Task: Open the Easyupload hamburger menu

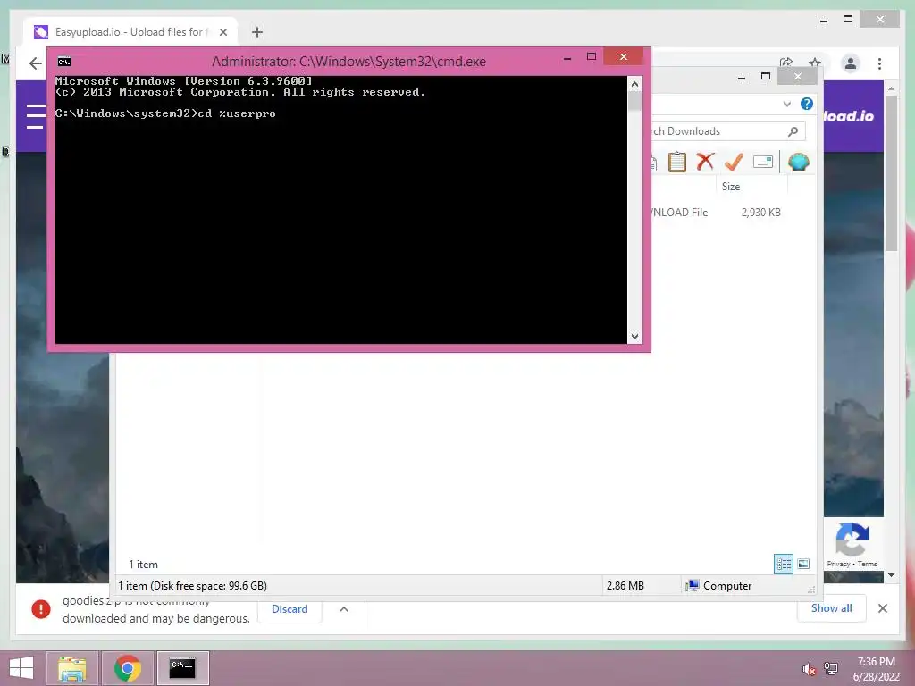Action: pyautogui.click(x=36, y=116)
